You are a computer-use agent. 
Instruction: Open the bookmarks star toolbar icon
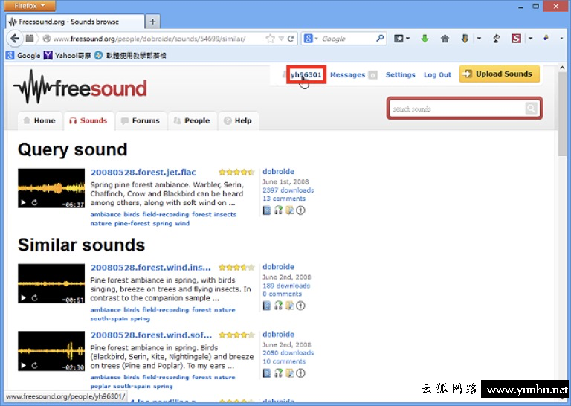point(399,38)
